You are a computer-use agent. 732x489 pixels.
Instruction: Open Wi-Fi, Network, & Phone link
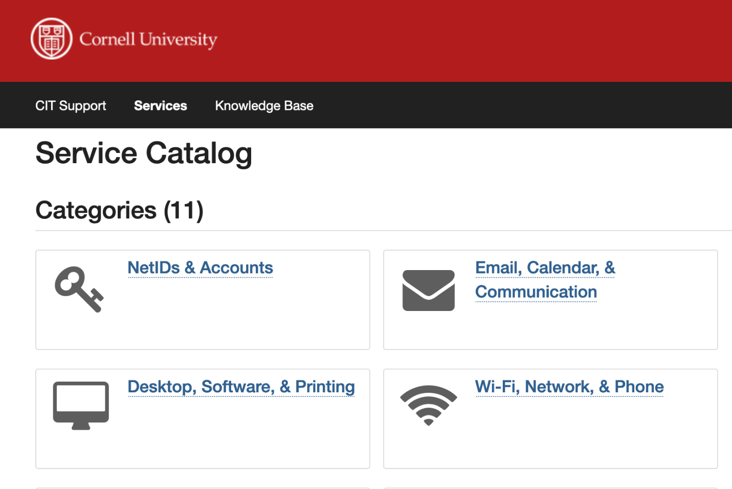coord(569,387)
